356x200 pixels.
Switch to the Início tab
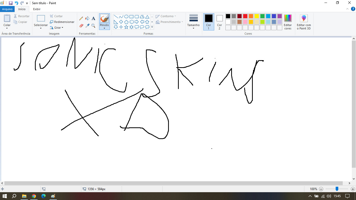(x=22, y=9)
